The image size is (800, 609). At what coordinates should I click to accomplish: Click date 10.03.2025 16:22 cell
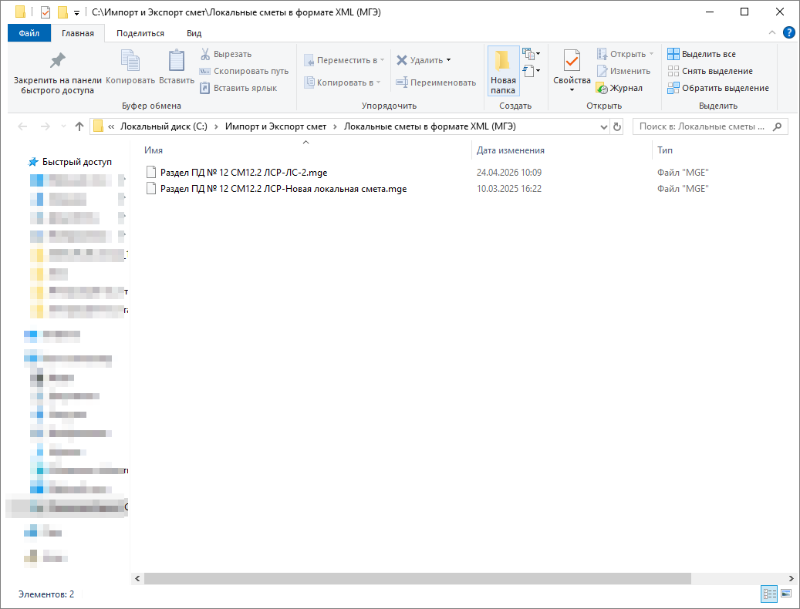pyautogui.click(x=509, y=189)
